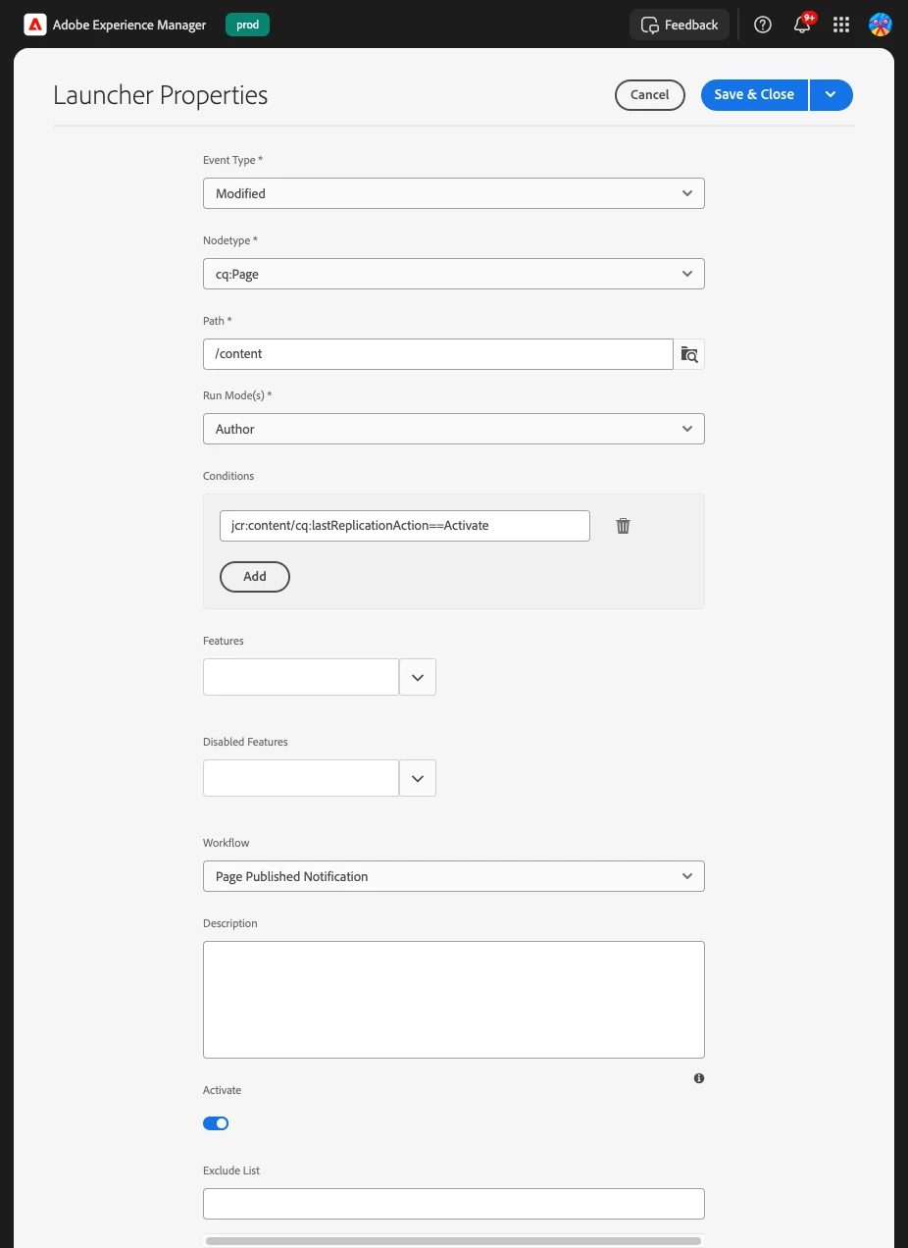The height and width of the screenshot is (1248, 908).
Task: Click Save & Close button
Action: pyautogui.click(x=754, y=94)
